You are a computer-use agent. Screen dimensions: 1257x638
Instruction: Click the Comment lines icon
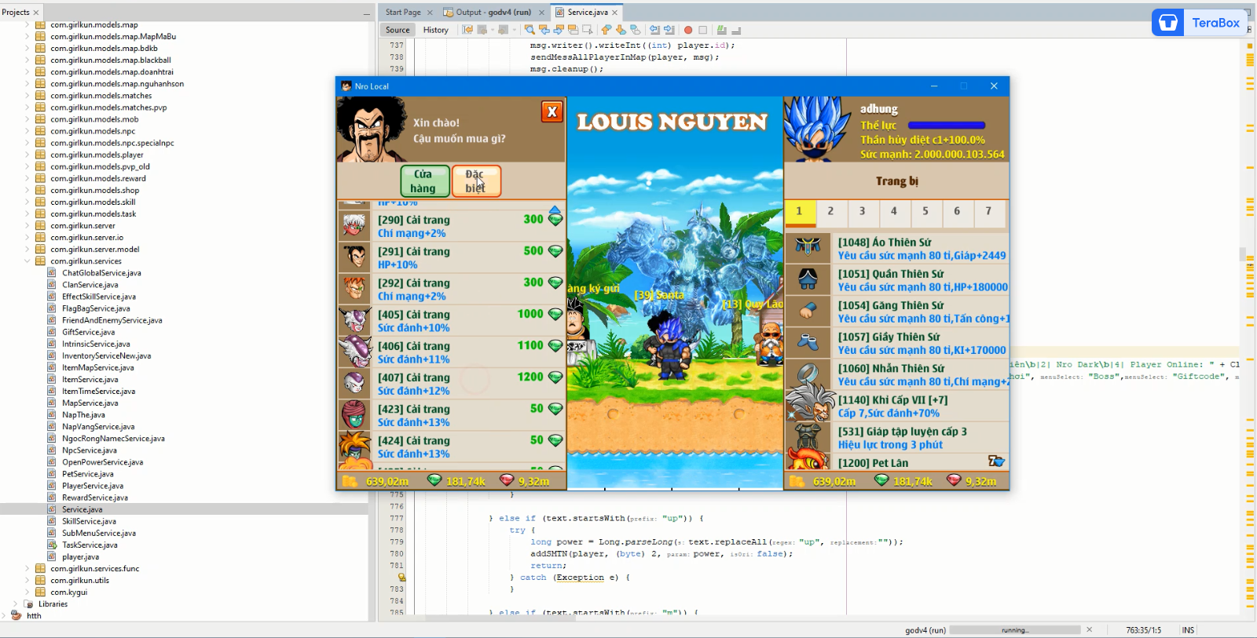click(721, 30)
